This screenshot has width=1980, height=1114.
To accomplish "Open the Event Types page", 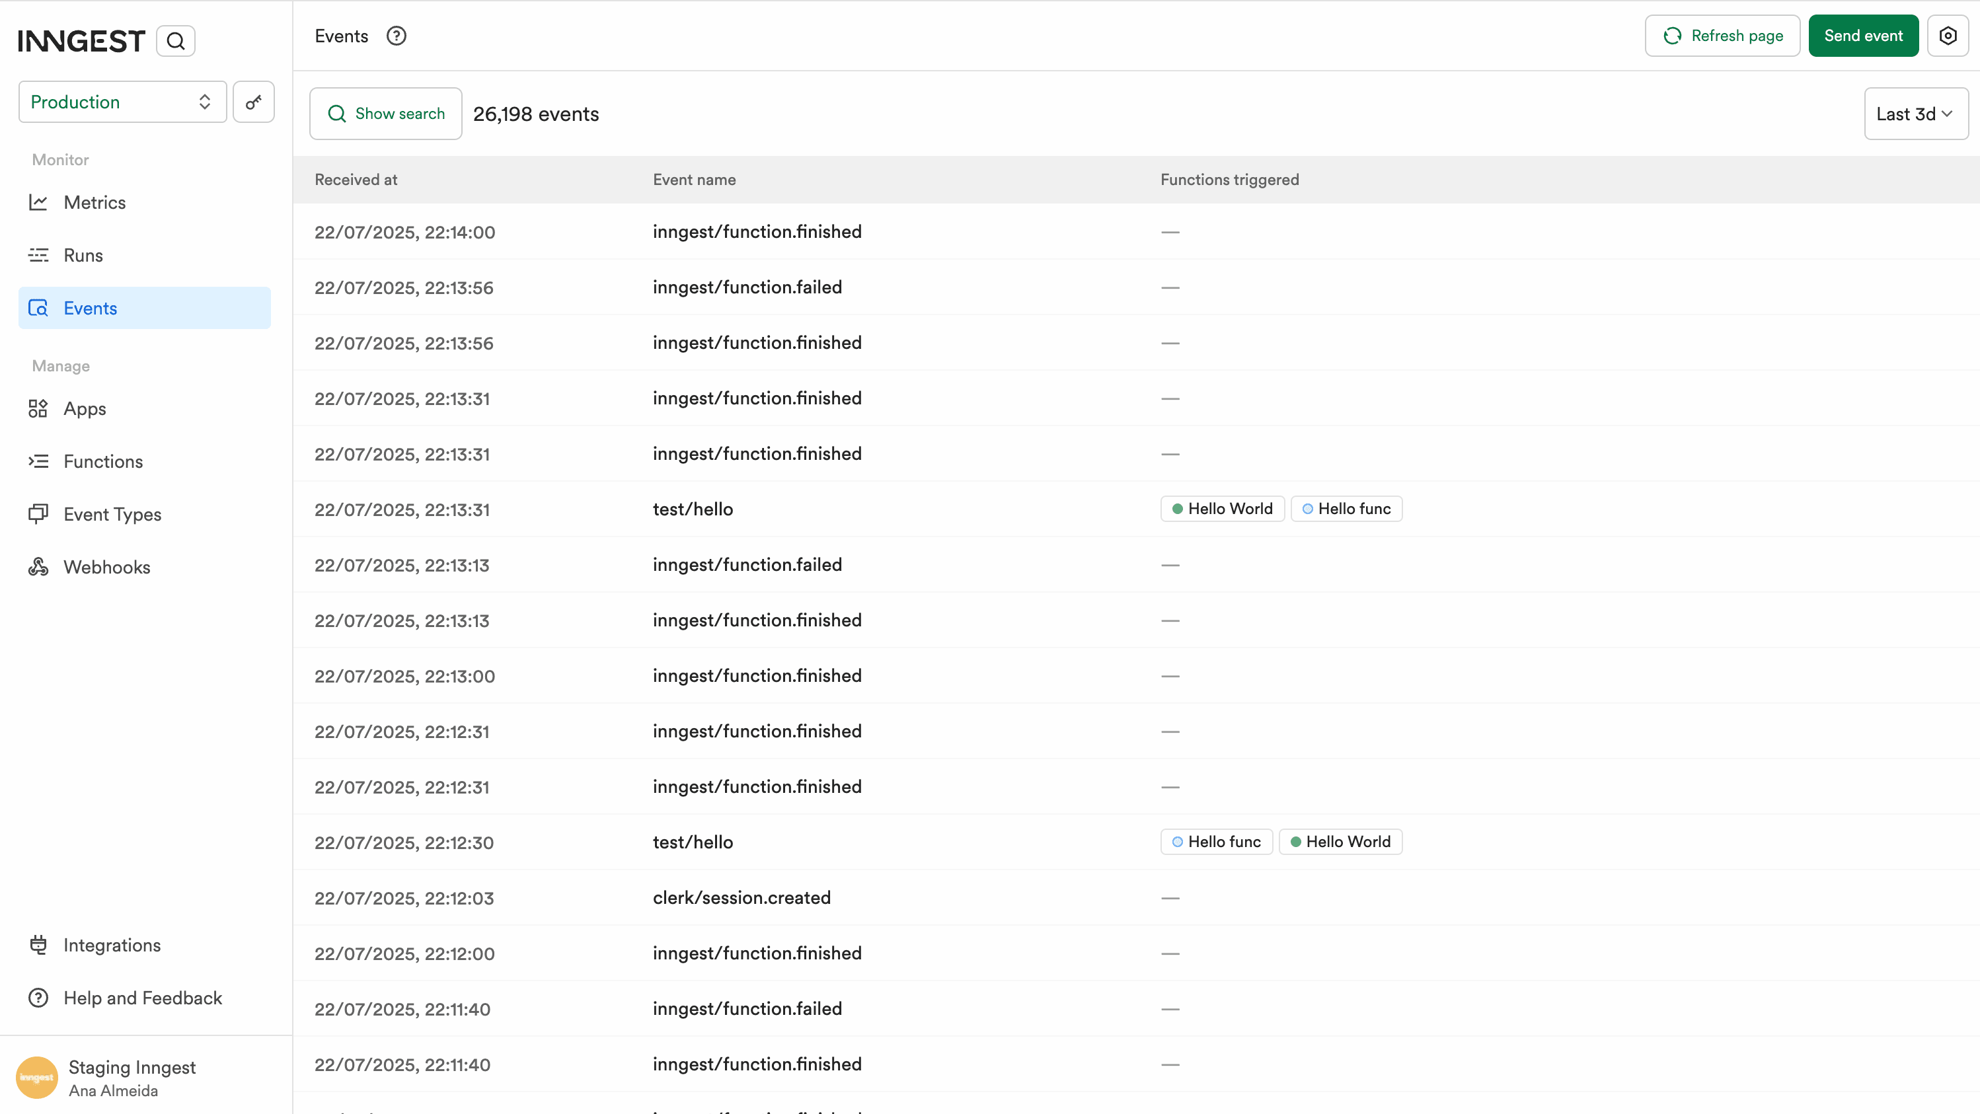I will 112,514.
